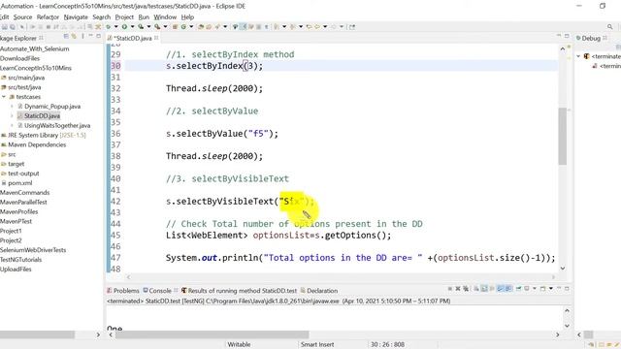Image resolution: width=621 pixels, height=349 pixels.
Task: Click the Previous Annotation icon
Action: pyautogui.click(x=293, y=27)
